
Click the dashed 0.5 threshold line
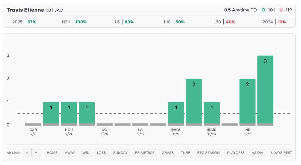pyautogui.click(x=132, y=113)
